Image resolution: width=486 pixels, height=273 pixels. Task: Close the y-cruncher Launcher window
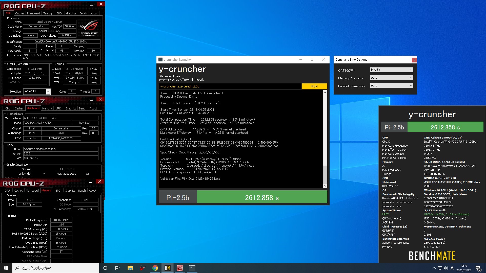click(x=323, y=60)
